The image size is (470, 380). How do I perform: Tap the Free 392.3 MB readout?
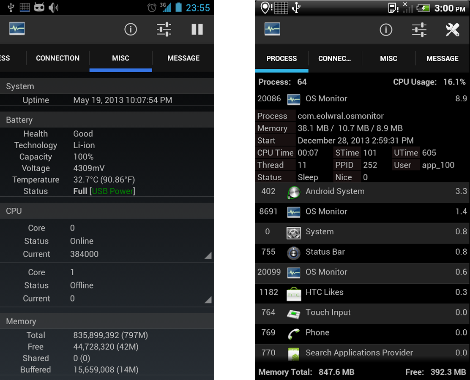click(436, 372)
